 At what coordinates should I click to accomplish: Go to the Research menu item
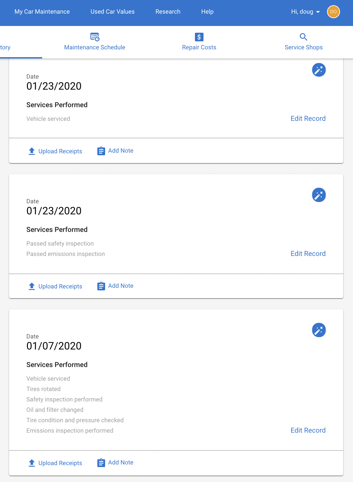click(168, 12)
